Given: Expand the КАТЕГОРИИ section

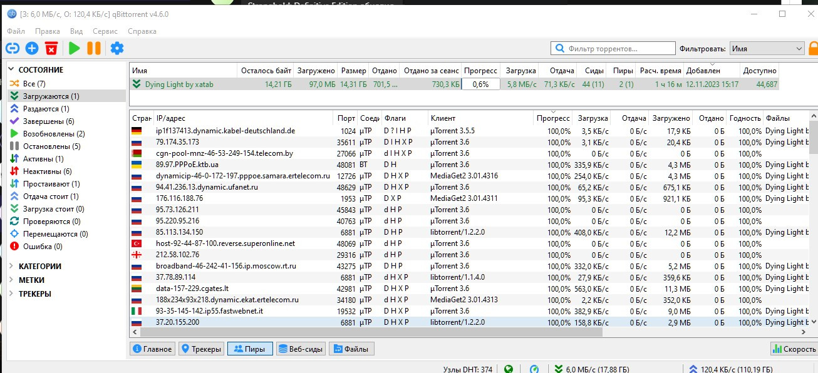Looking at the screenshot, I should point(12,267).
